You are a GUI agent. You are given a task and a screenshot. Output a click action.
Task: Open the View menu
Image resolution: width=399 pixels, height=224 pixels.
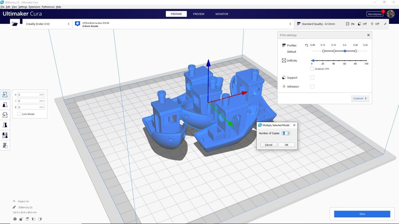tap(15, 7)
